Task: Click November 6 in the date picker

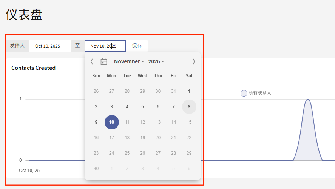Action: click(x=158, y=107)
